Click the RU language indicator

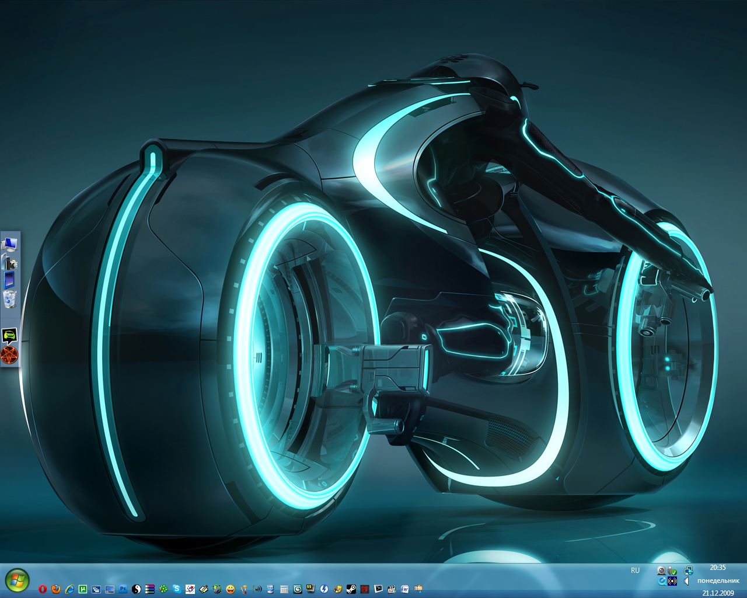tap(635, 571)
